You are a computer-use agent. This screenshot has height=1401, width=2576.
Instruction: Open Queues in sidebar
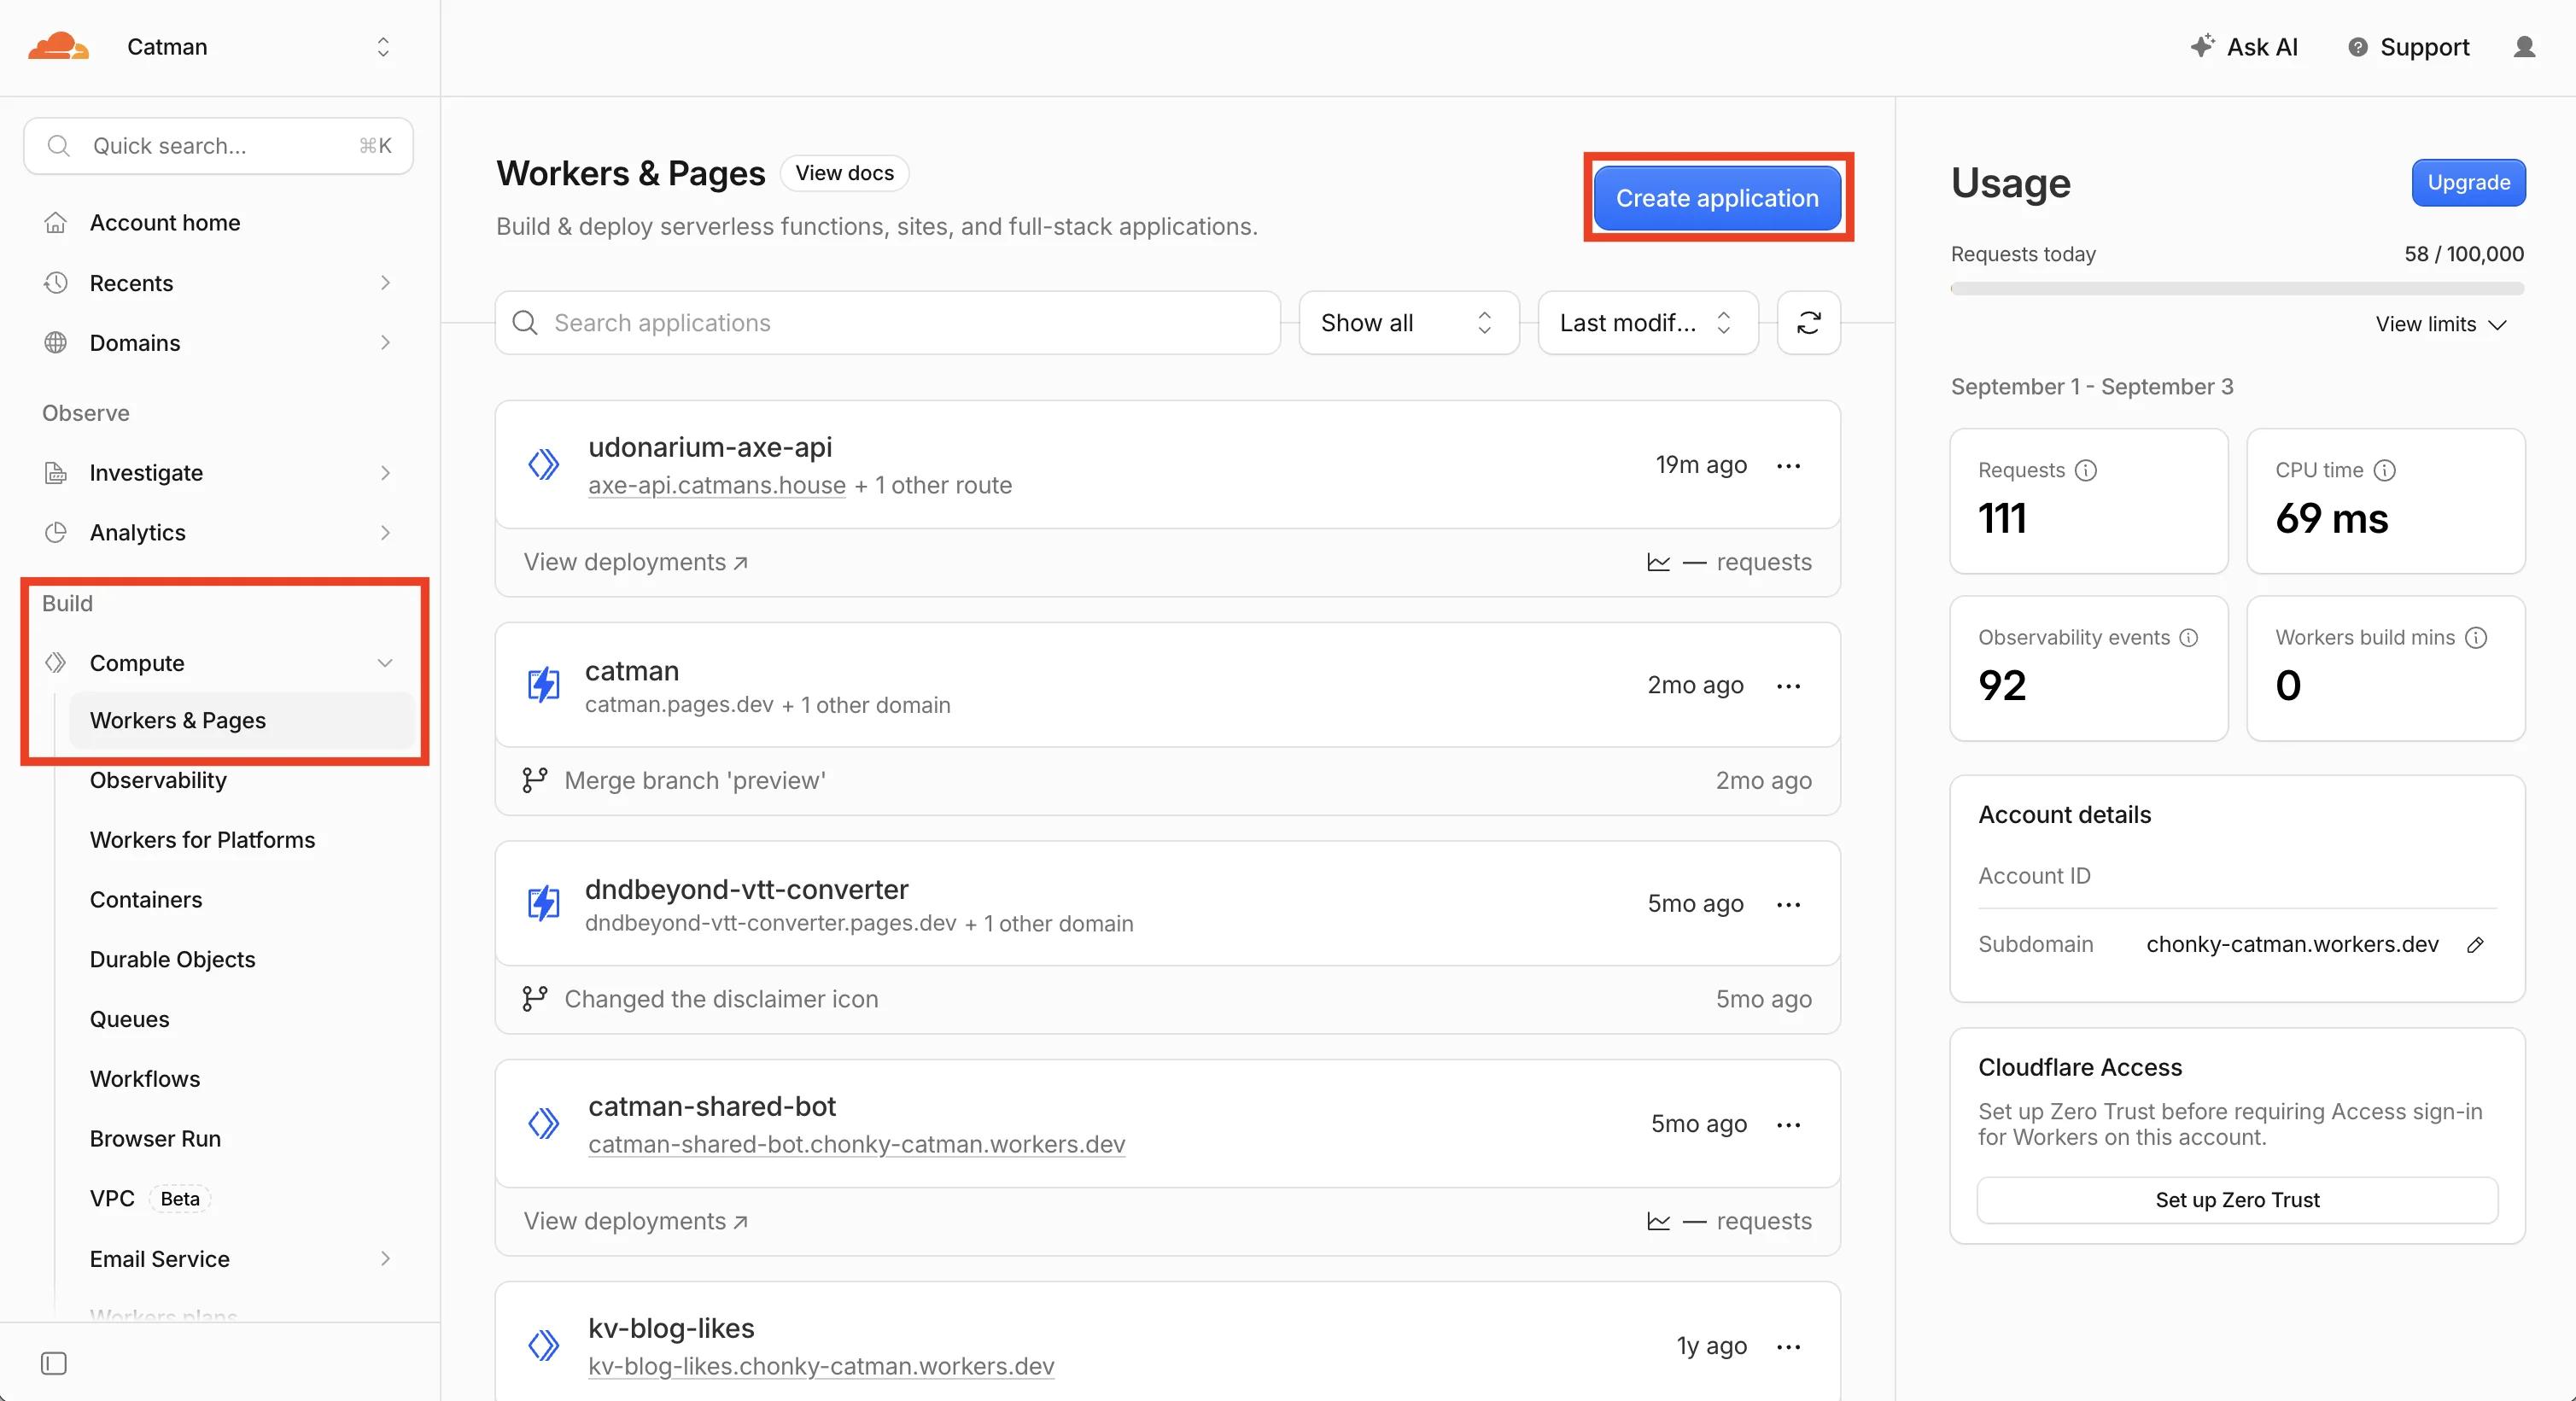click(x=129, y=1019)
